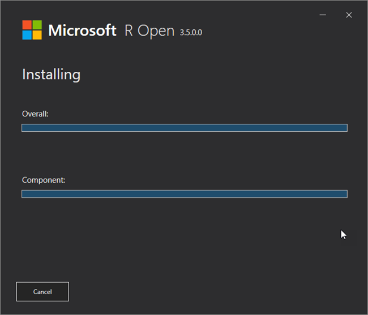
Task: Click the middle of the Component progress bar
Action: (184, 194)
